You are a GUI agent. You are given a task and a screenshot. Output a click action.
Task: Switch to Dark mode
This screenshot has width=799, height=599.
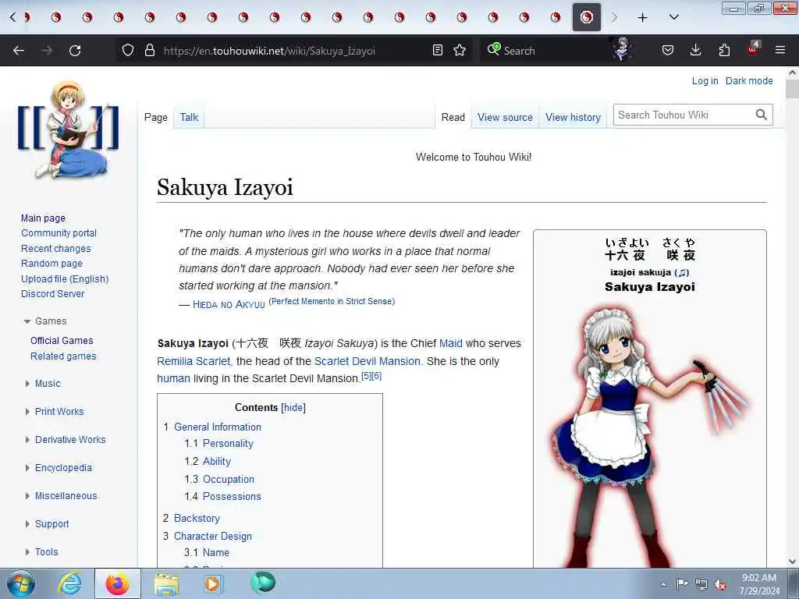pos(748,81)
